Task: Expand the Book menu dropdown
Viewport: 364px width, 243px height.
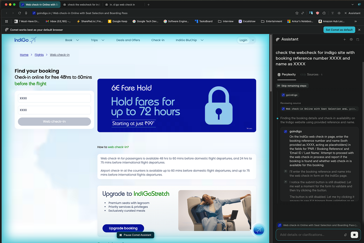Action: [72, 40]
